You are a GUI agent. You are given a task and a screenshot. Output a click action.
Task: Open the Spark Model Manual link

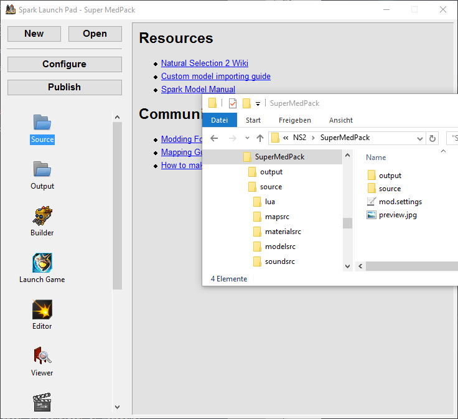click(x=198, y=89)
